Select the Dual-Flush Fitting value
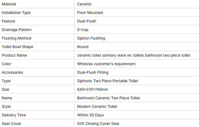 tap(93, 72)
